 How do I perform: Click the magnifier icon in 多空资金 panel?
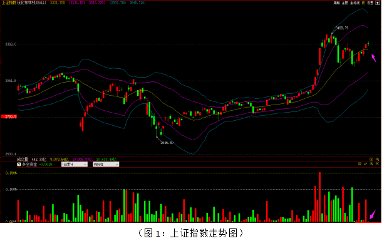(x=371, y=163)
